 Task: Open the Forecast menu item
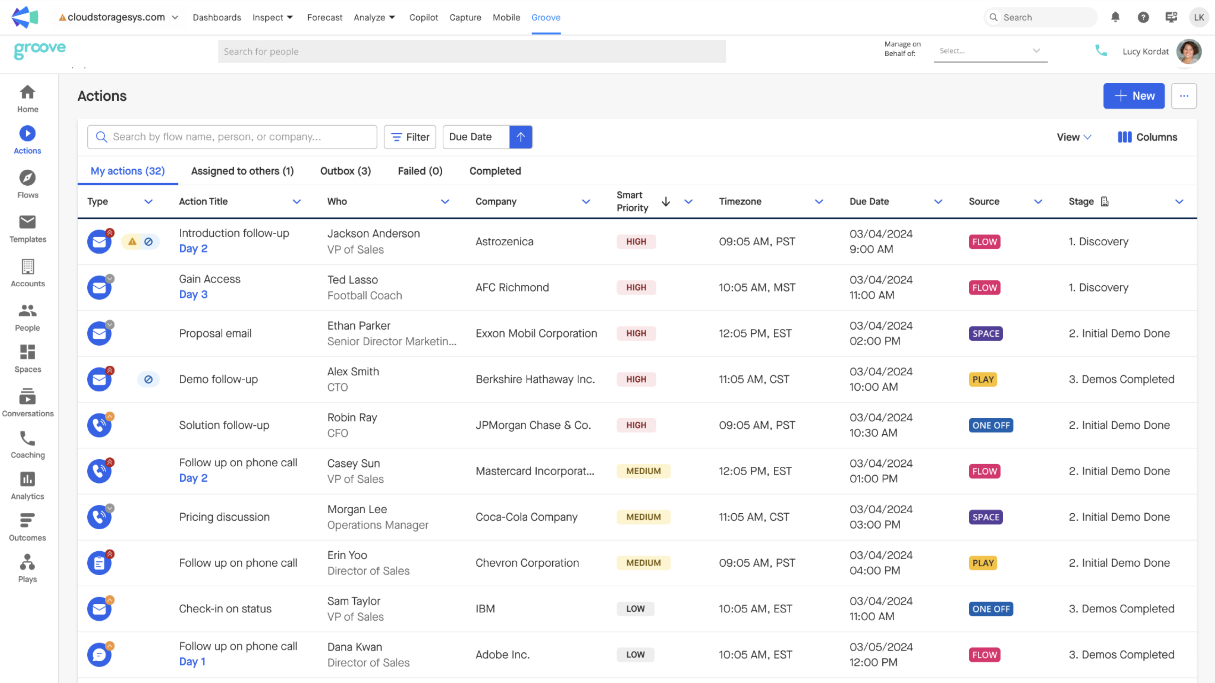(x=324, y=17)
